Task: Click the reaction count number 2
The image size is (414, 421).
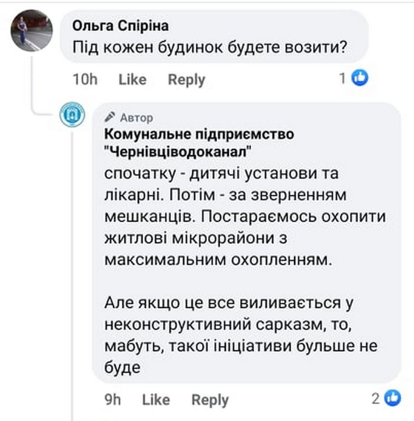Action: [375, 400]
